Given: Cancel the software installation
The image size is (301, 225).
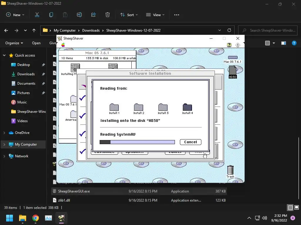Looking at the screenshot, I should tap(190, 142).
